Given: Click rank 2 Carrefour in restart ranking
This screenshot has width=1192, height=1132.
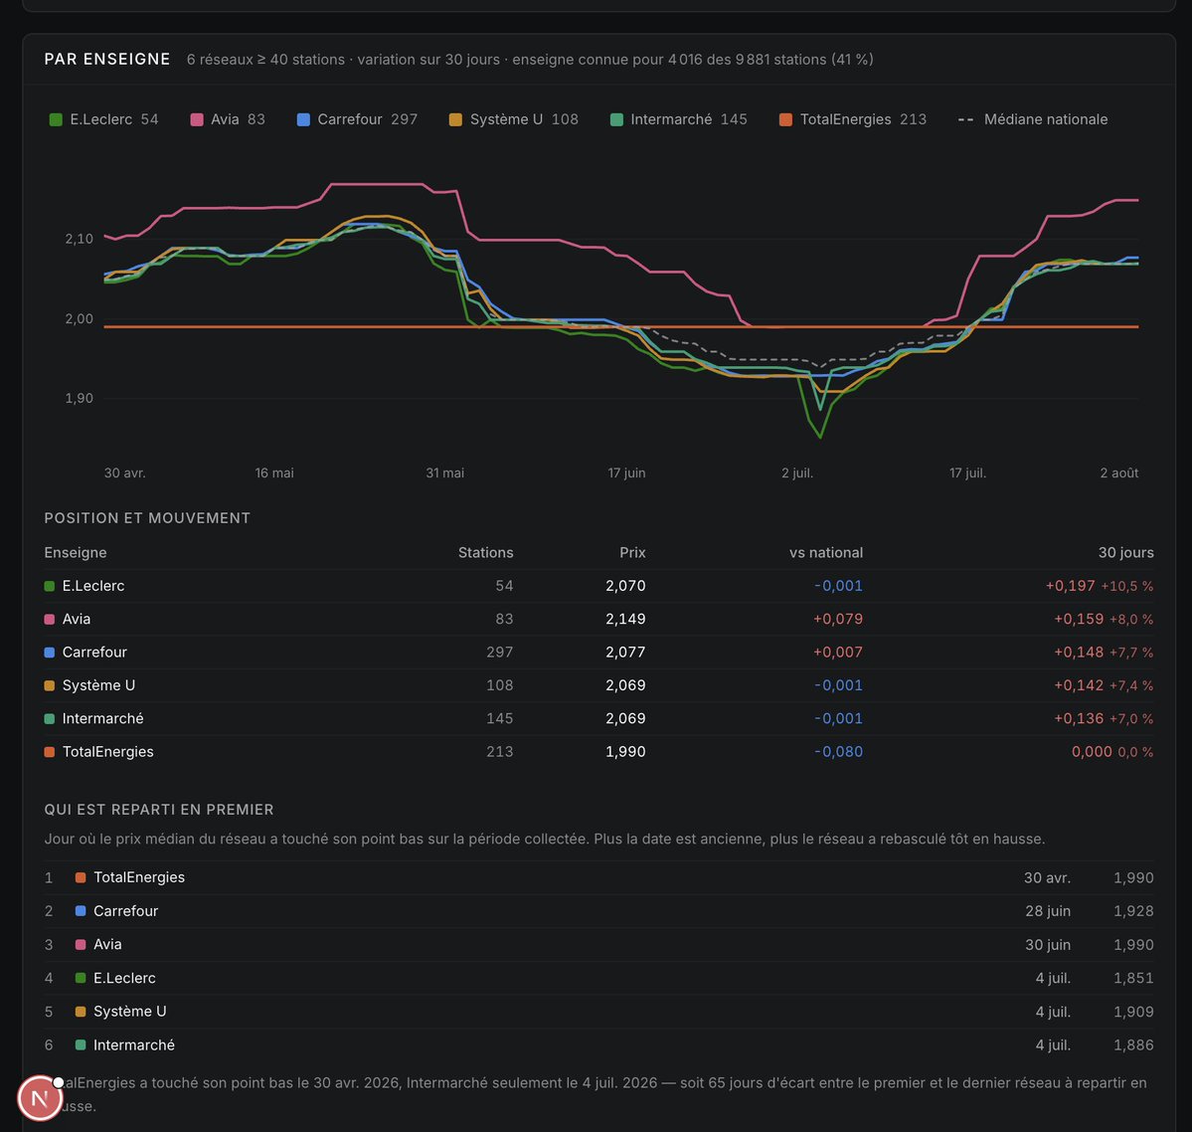Looking at the screenshot, I should click(599, 911).
